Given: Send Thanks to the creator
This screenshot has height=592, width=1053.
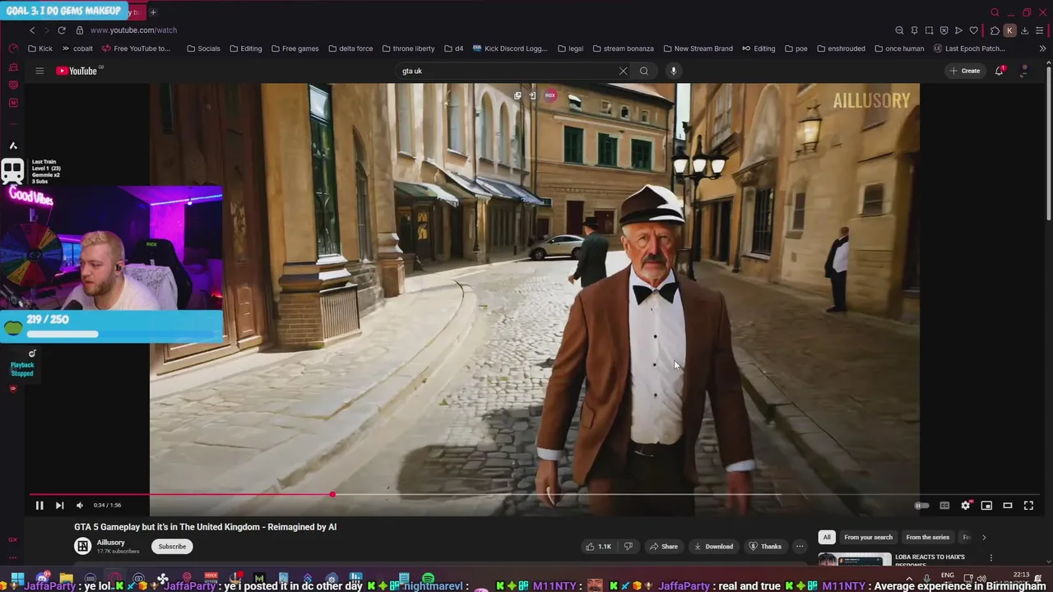Looking at the screenshot, I should coord(765,546).
